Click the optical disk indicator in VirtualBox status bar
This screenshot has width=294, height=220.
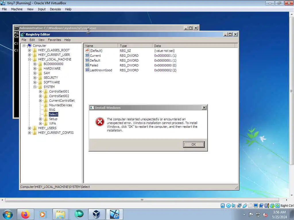coord(228,206)
